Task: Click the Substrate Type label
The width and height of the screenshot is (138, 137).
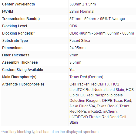Action: click(15, 41)
